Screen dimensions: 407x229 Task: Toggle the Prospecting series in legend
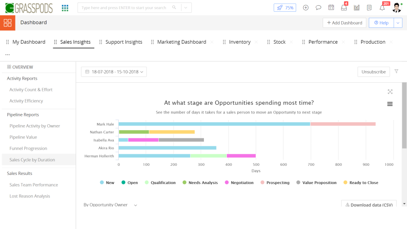[x=275, y=182]
